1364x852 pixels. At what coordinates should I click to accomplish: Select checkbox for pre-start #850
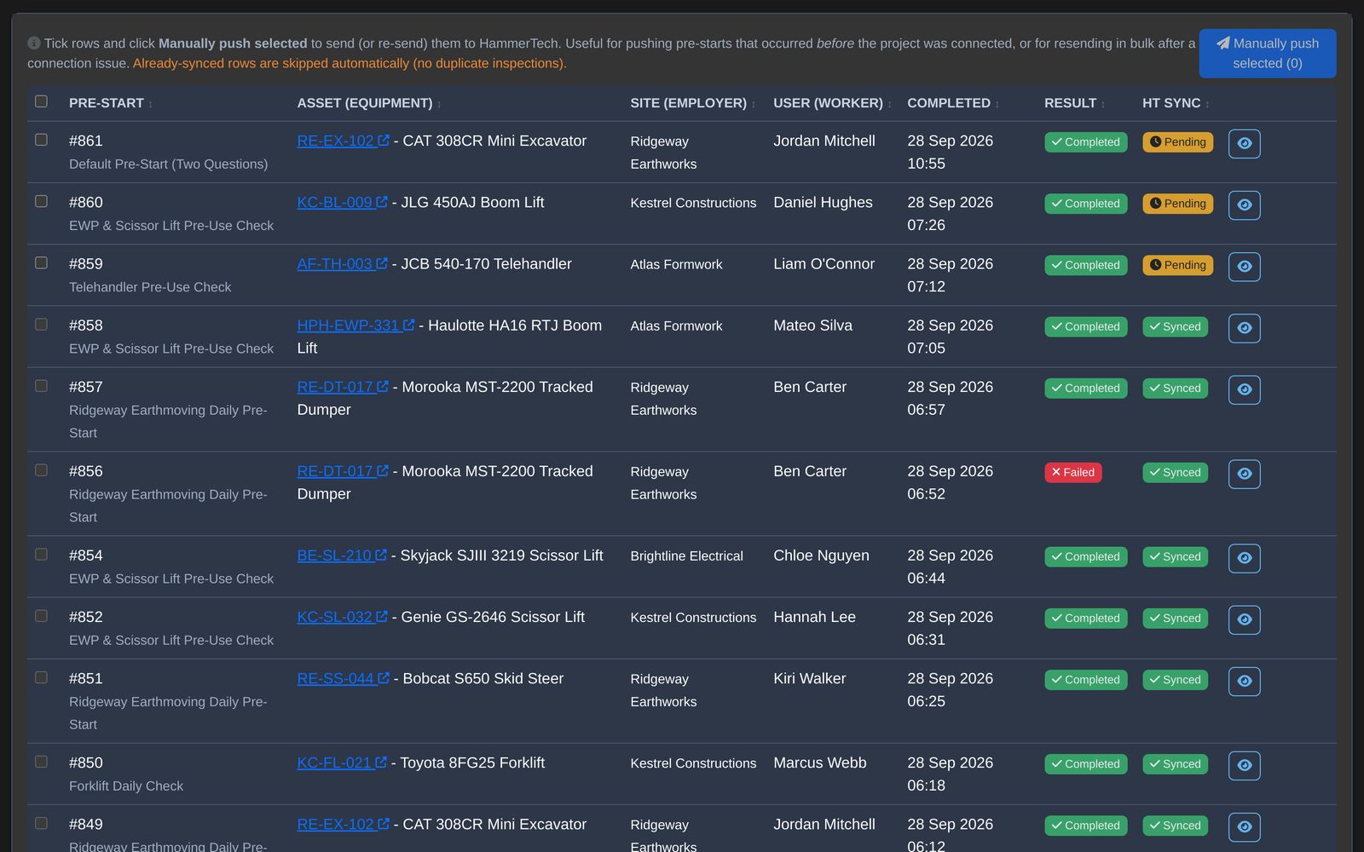click(x=41, y=762)
